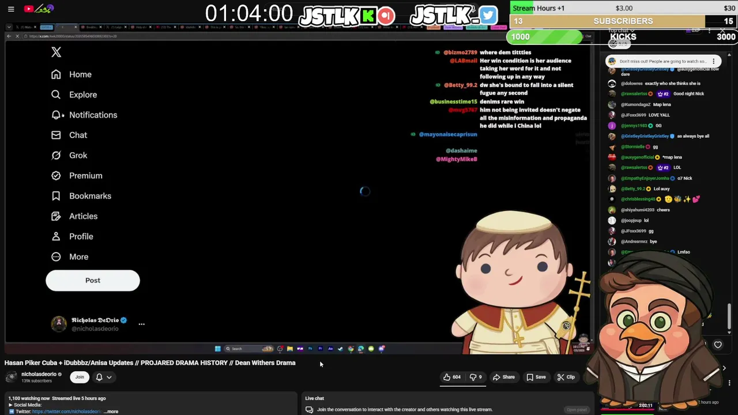The image size is (738, 415).
Task: Click the Open panel button in Live chat
Action: tap(577, 410)
